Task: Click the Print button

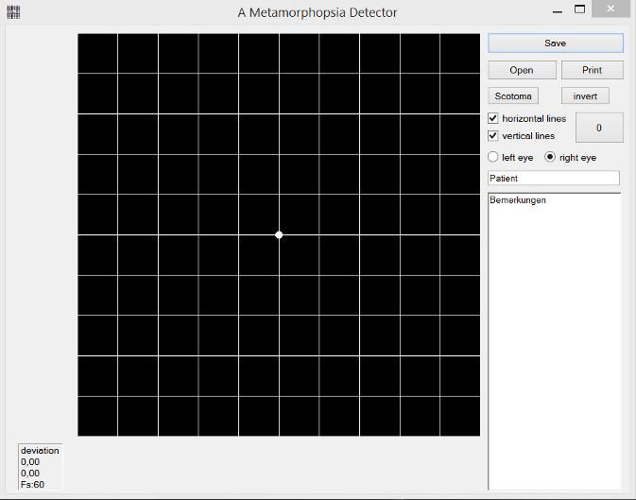Action: 593,70
